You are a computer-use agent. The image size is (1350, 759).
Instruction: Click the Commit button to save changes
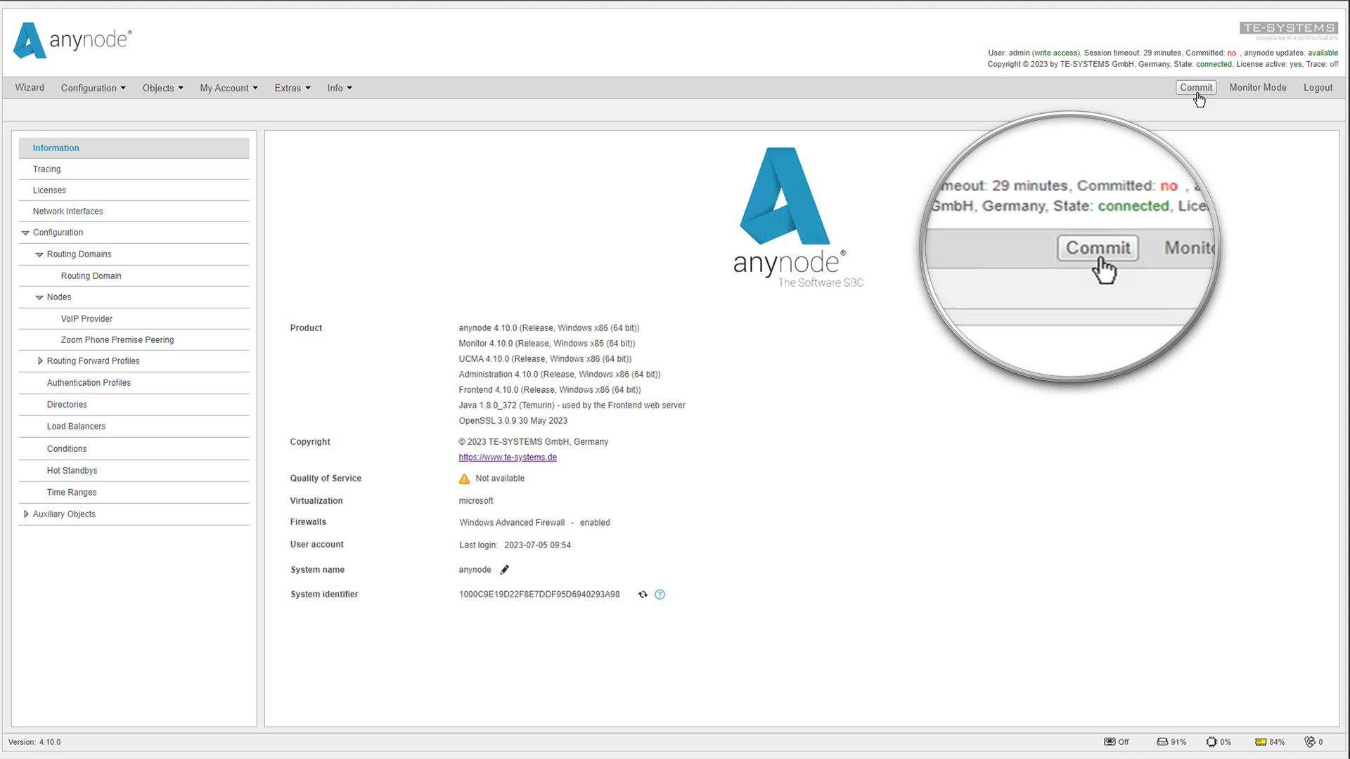pyautogui.click(x=1196, y=87)
